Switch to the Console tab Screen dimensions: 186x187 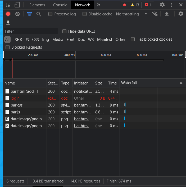click(x=60, y=5)
